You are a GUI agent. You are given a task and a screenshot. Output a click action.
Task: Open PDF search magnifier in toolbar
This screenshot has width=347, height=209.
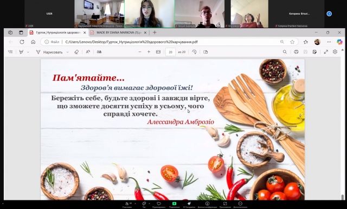285,52
